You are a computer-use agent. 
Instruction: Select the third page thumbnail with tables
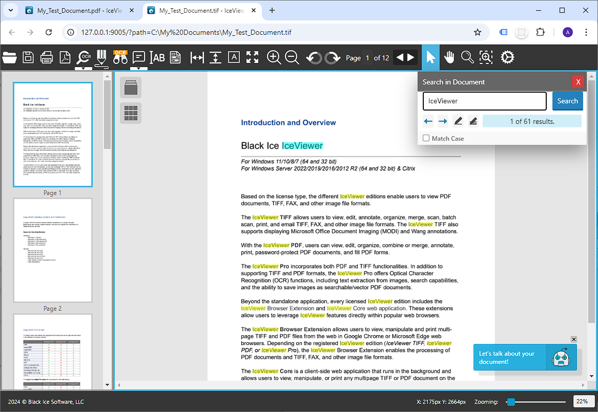(x=53, y=352)
